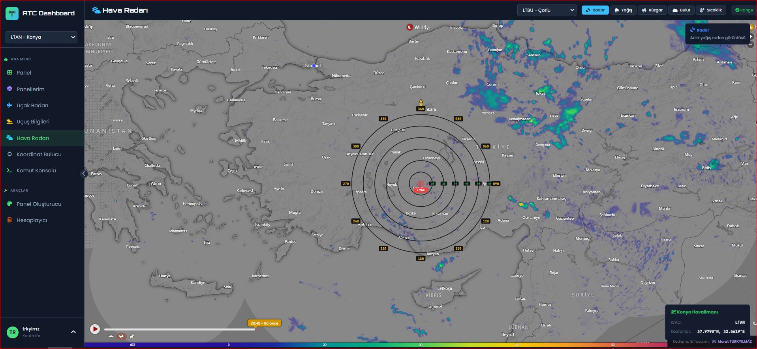Click the red LTAN airport marker
This screenshot has width=757, height=349.
point(421,190)
